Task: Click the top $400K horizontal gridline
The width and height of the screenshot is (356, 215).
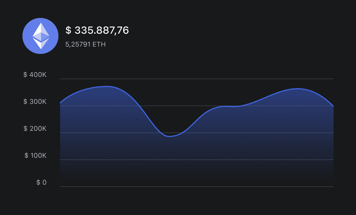Action: click(x=197, y=79)
